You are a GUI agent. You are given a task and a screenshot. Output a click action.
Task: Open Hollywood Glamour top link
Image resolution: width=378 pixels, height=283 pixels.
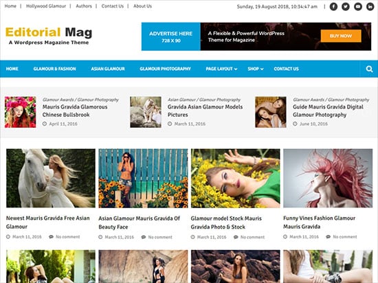point(46,6)
